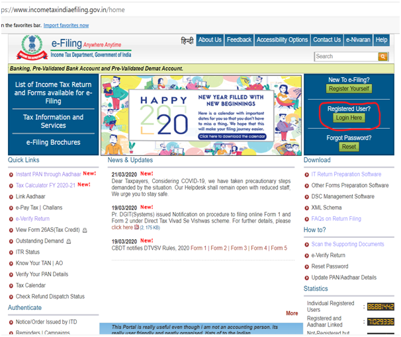Open e-Filing Brochures

(x=53, y=142)
